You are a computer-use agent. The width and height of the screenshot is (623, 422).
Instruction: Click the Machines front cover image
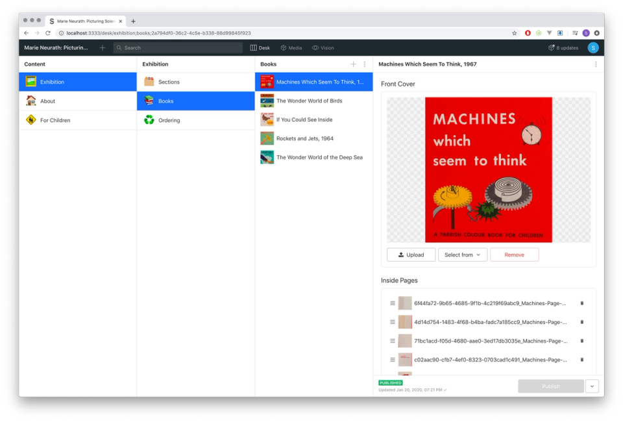488,169
